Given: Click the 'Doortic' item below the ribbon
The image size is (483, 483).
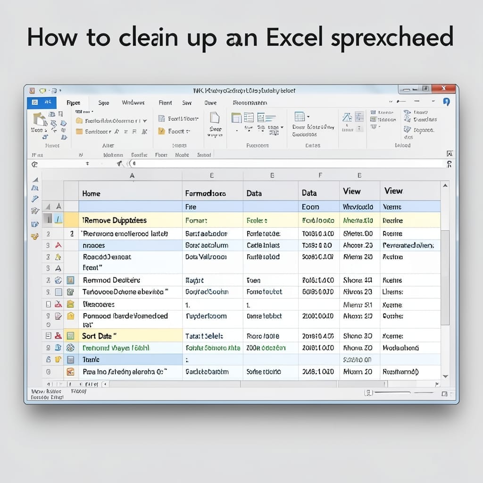Looking at the screenshot, I should 139,155.
